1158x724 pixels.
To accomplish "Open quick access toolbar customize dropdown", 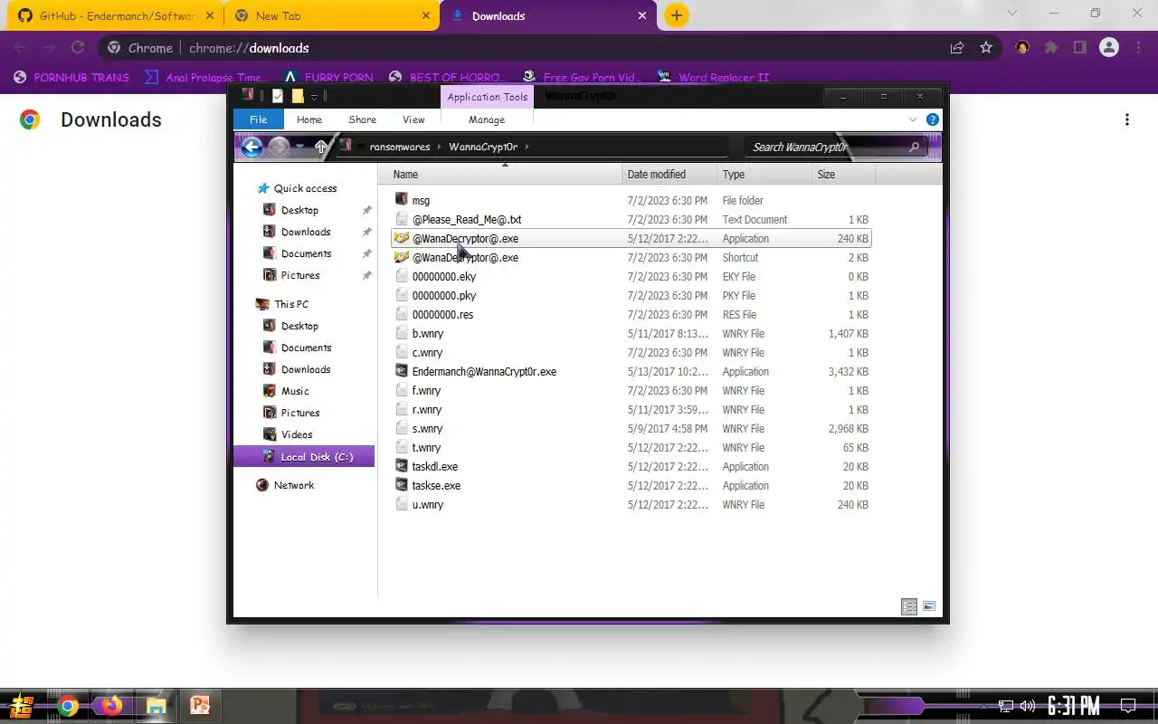I will (x=315, y=97).
